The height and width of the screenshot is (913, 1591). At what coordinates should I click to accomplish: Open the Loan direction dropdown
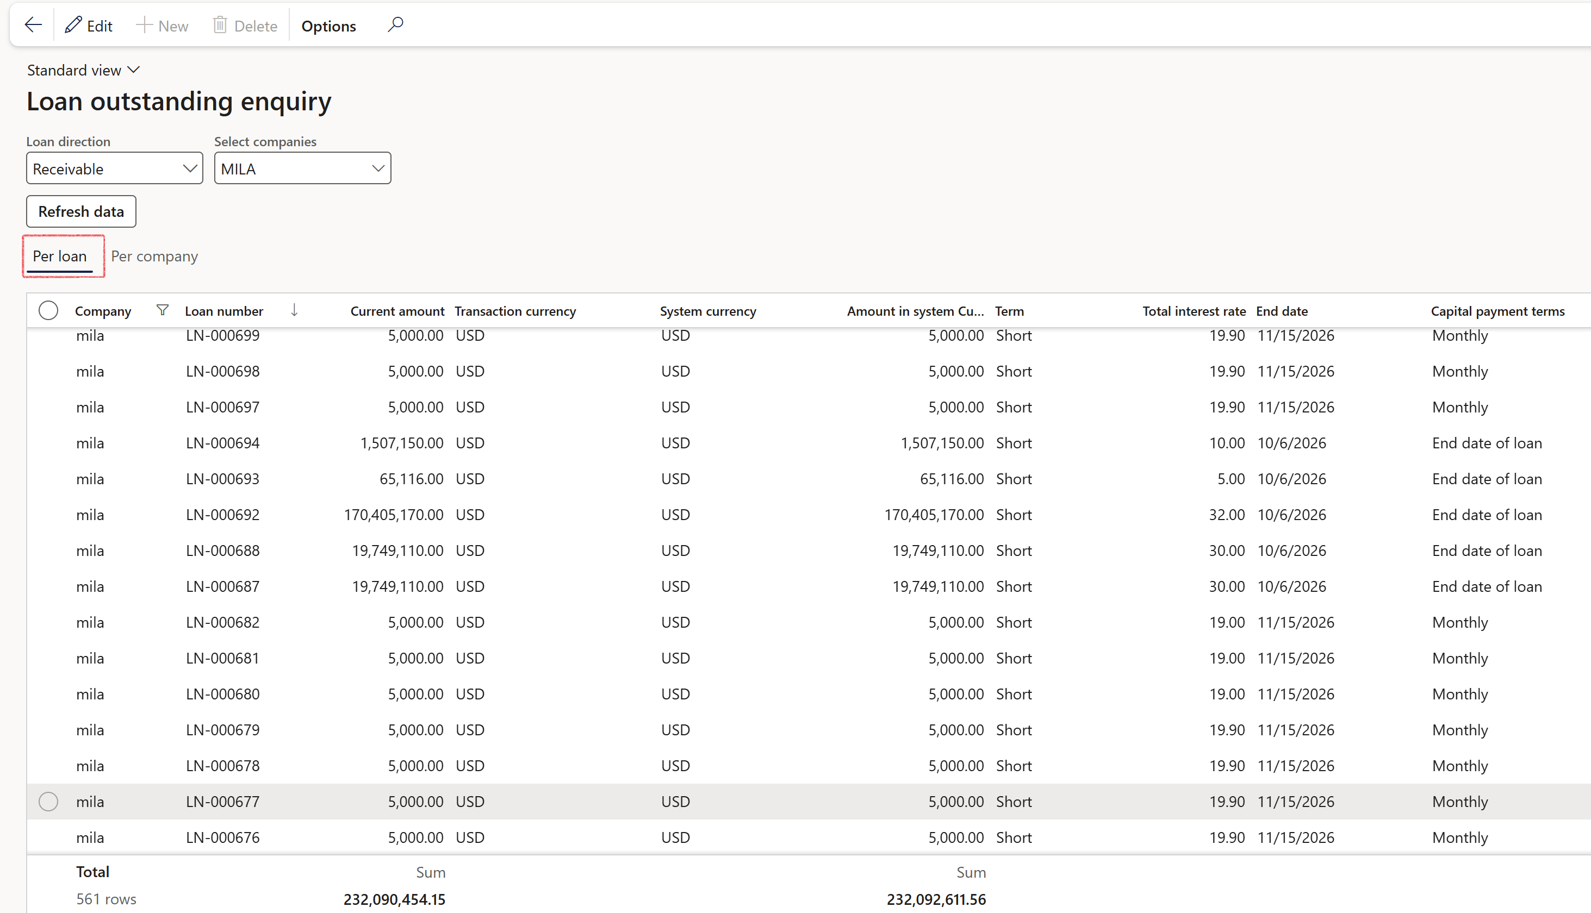coord(115,168)
